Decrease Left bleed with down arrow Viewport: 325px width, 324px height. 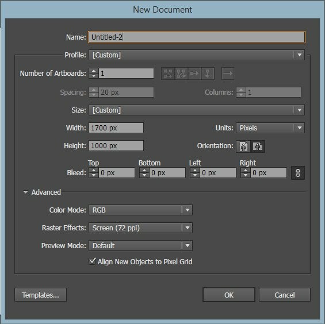coord(195,175)
